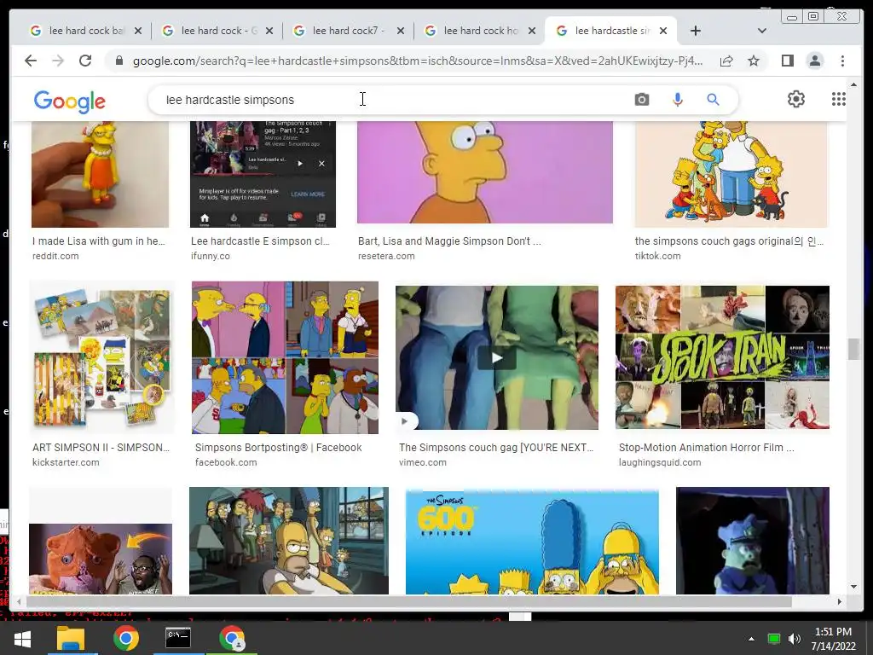Open a new browser tab

tap(696, 31)
